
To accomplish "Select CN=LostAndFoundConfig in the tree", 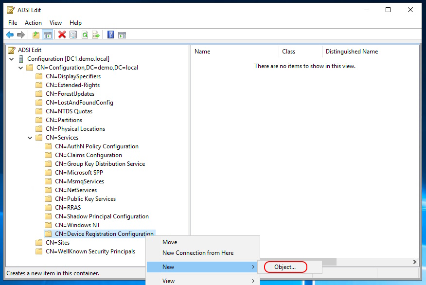I will (79, 103).
